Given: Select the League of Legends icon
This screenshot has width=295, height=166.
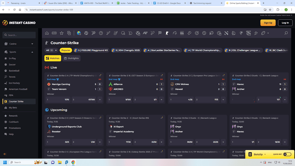Looking at the screenshot, I should [234, 33].
